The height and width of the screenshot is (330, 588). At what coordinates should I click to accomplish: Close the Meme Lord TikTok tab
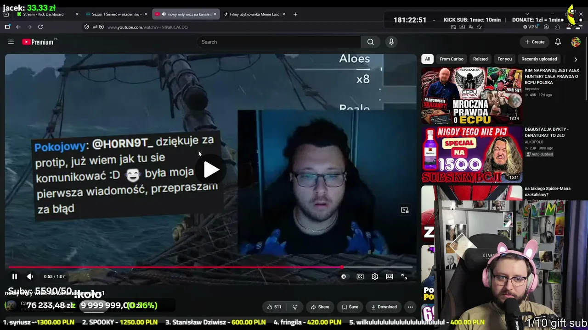pyautogui.click(x=284, y=14)
